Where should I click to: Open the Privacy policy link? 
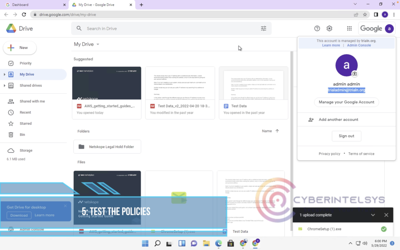[x=329, y=154]
